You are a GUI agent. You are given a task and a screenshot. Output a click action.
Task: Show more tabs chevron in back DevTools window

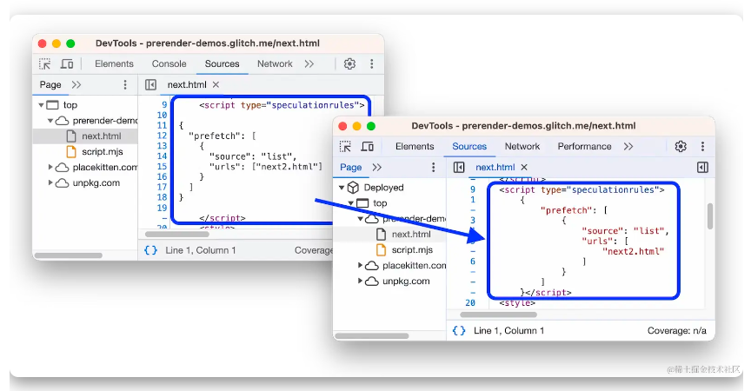[309, 63]
